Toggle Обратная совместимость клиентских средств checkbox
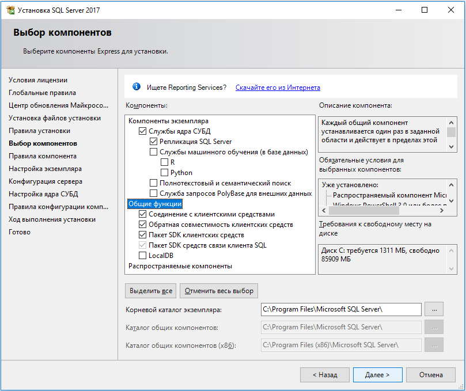The image size is (466, 391). (x=143, y=225)
